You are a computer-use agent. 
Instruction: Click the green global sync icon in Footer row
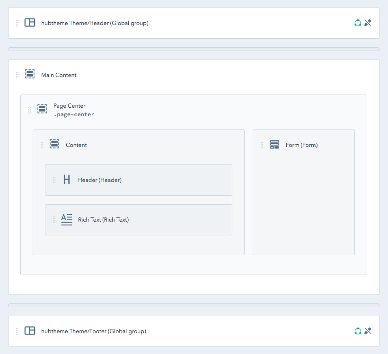click(358, 331)
